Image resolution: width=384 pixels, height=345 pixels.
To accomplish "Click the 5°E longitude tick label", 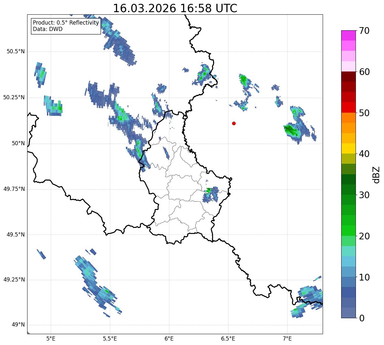I will pos(51,338).
